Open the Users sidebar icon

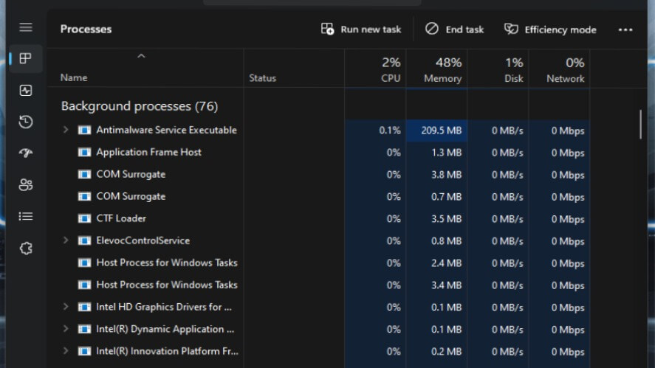(x=26, y=185)
